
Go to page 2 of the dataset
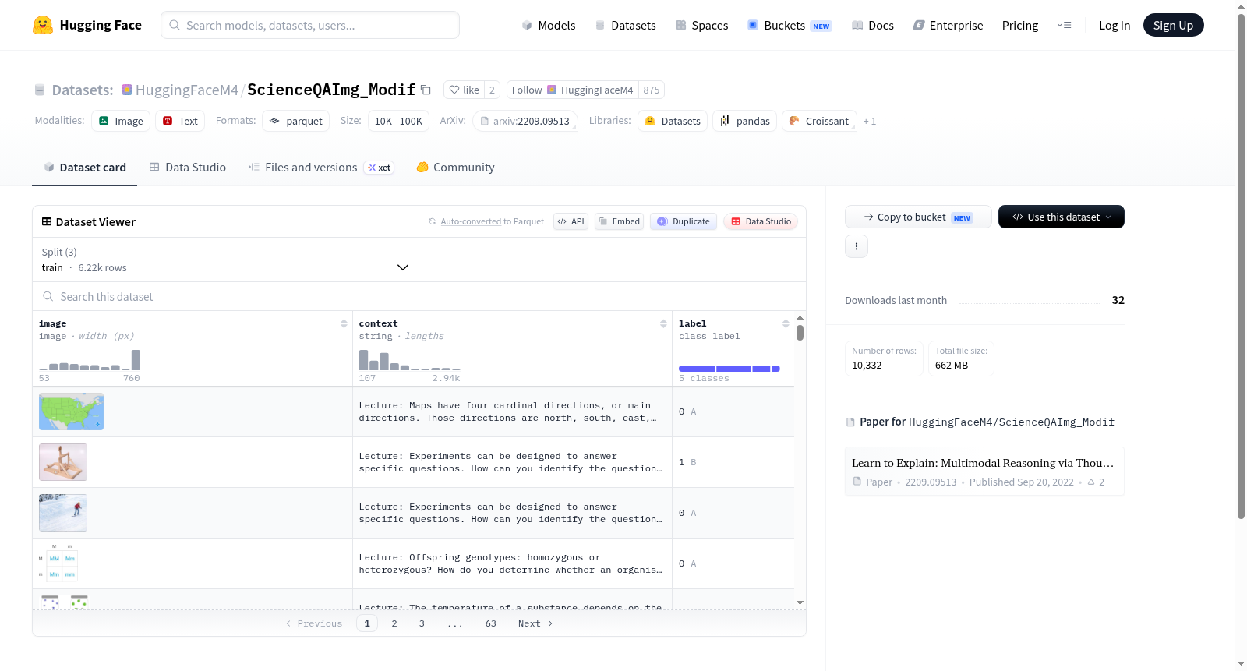pos(394,623)
